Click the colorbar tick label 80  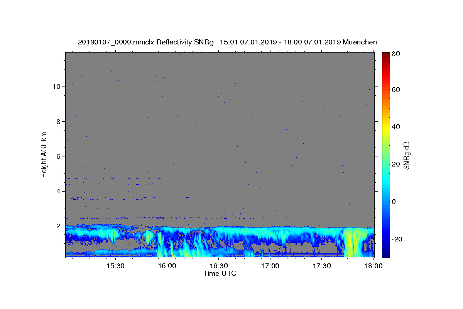396,54
